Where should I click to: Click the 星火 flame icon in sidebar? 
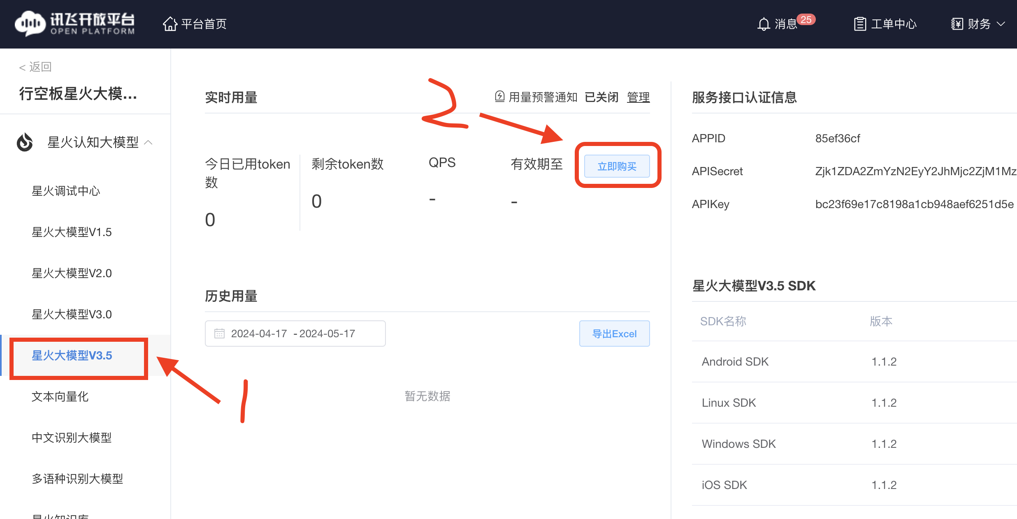pos(25,142)
